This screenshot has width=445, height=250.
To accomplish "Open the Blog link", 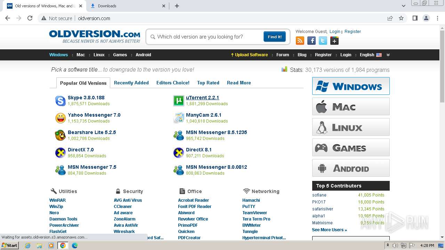I will (x=302, y=55).
